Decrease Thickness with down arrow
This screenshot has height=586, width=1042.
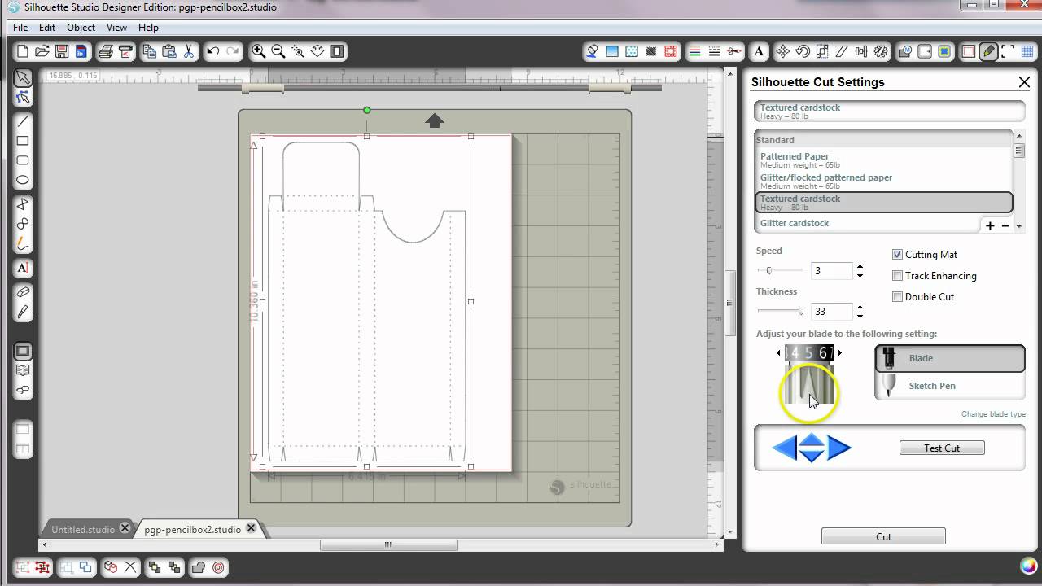[860, 316]
